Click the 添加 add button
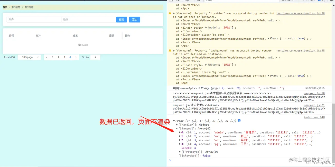This screenshot has width=335, height=167. pyautogui.click(x=135, y=20)
